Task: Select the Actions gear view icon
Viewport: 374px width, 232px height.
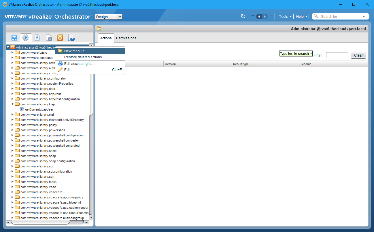Action: [x=26, y=38]
